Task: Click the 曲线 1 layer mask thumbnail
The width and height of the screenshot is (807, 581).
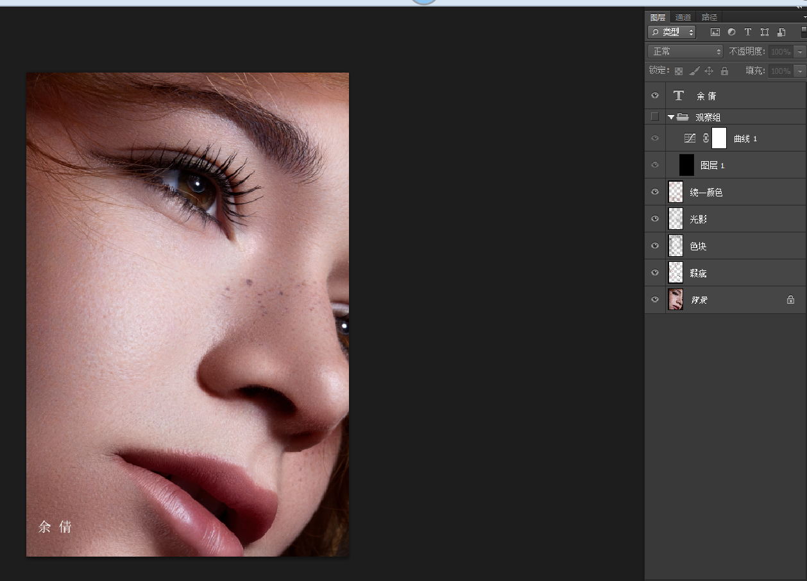Action: (719, 138)
